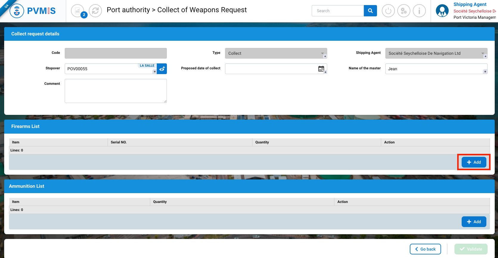498x258 pixels.
Task: Click the power logout icon
Action: [388, 11]
